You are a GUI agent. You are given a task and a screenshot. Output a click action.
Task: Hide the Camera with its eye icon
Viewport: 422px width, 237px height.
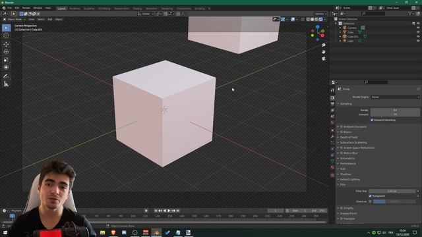[418, 28]
